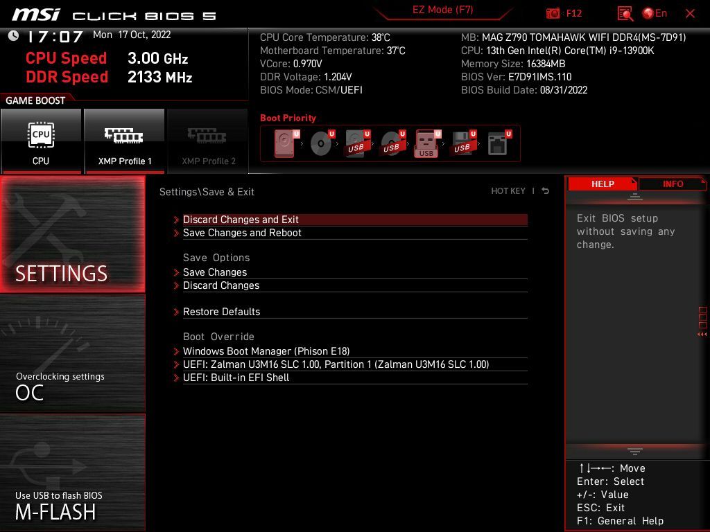
Task: Select Restore Defaults
Action: coord(355,312)
